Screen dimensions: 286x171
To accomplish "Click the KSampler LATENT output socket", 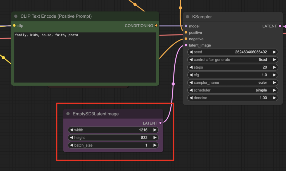I will click(x=280, y=26).
